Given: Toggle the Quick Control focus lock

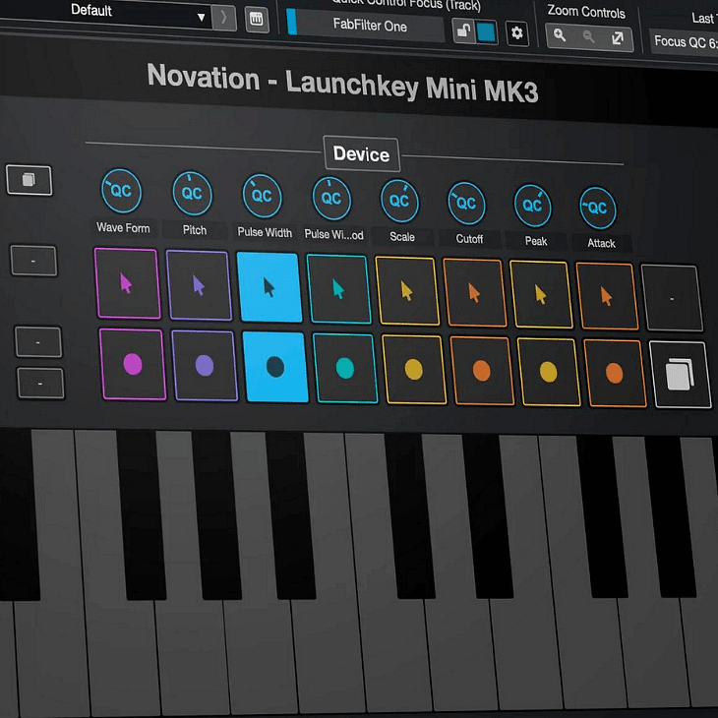Looking at the screenshot, I should (x=463, y=31).
